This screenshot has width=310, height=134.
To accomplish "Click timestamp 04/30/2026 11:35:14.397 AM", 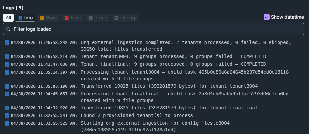I will coord(44,72).
